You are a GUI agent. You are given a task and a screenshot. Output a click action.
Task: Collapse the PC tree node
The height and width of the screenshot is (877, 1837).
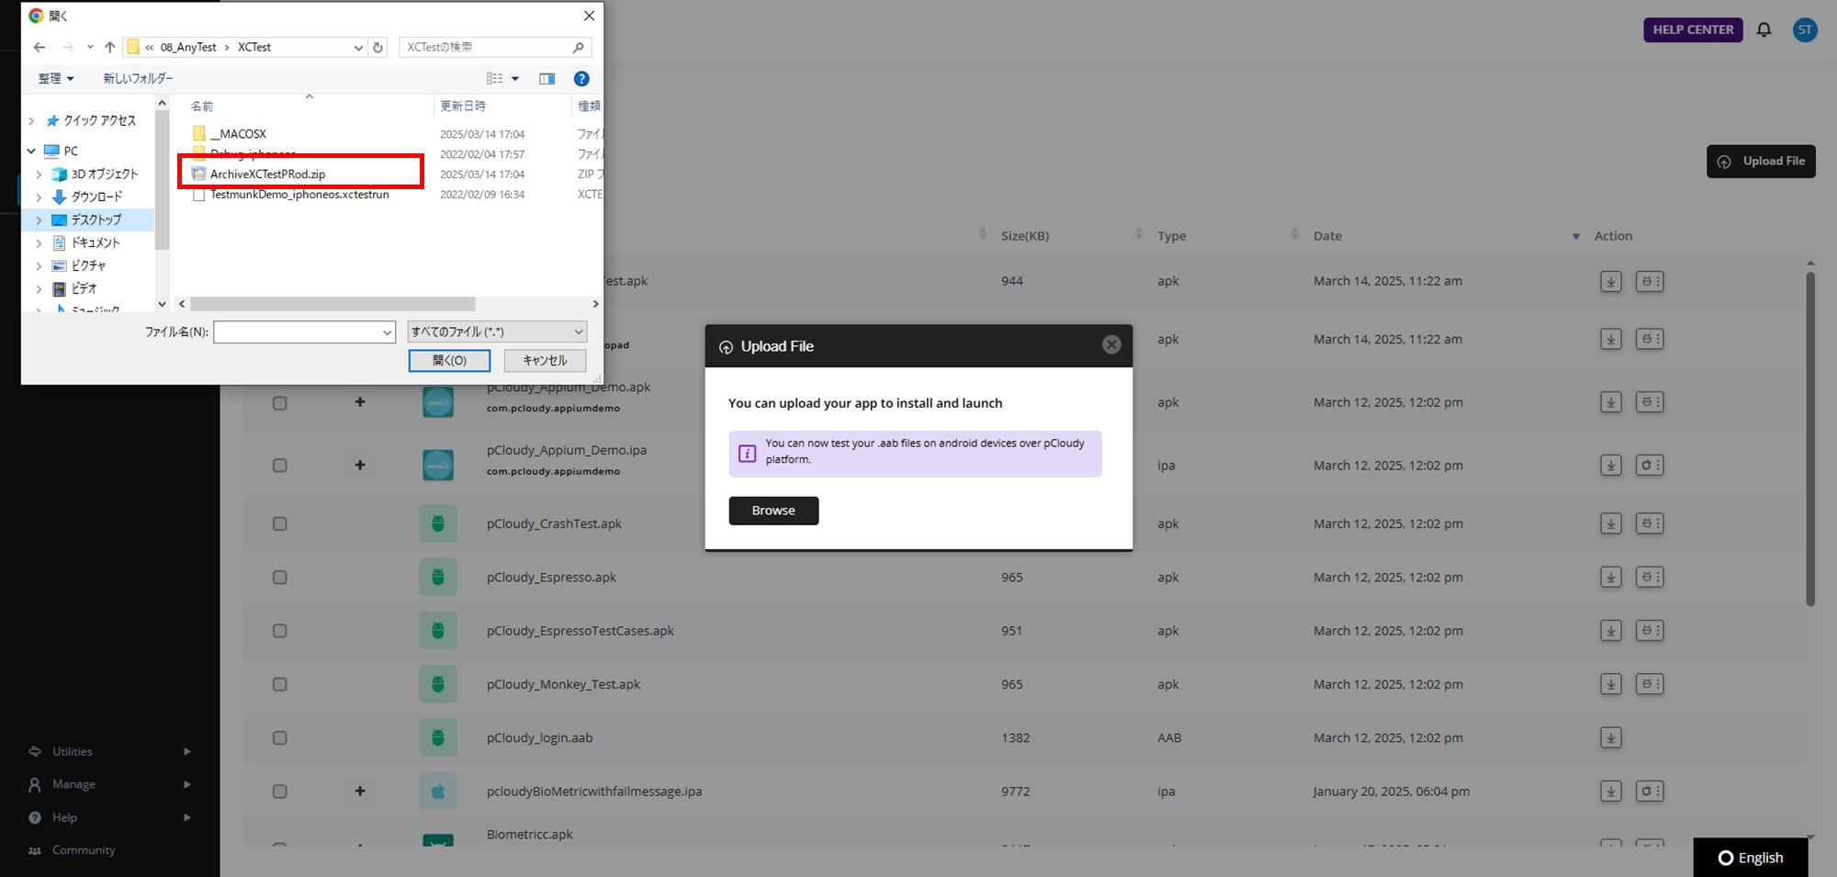click(31, 151)
